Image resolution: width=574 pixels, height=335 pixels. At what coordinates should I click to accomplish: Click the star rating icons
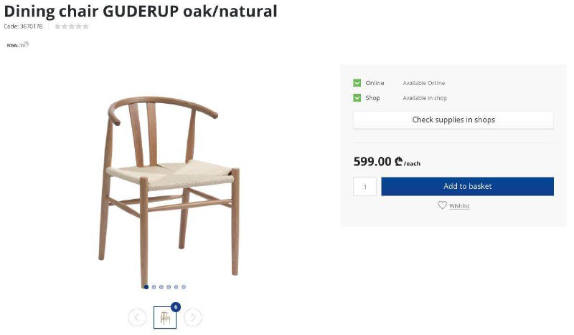coord(72,26)
